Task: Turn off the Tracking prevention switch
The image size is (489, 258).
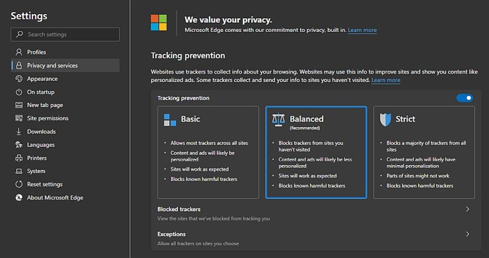Action: 465,98
